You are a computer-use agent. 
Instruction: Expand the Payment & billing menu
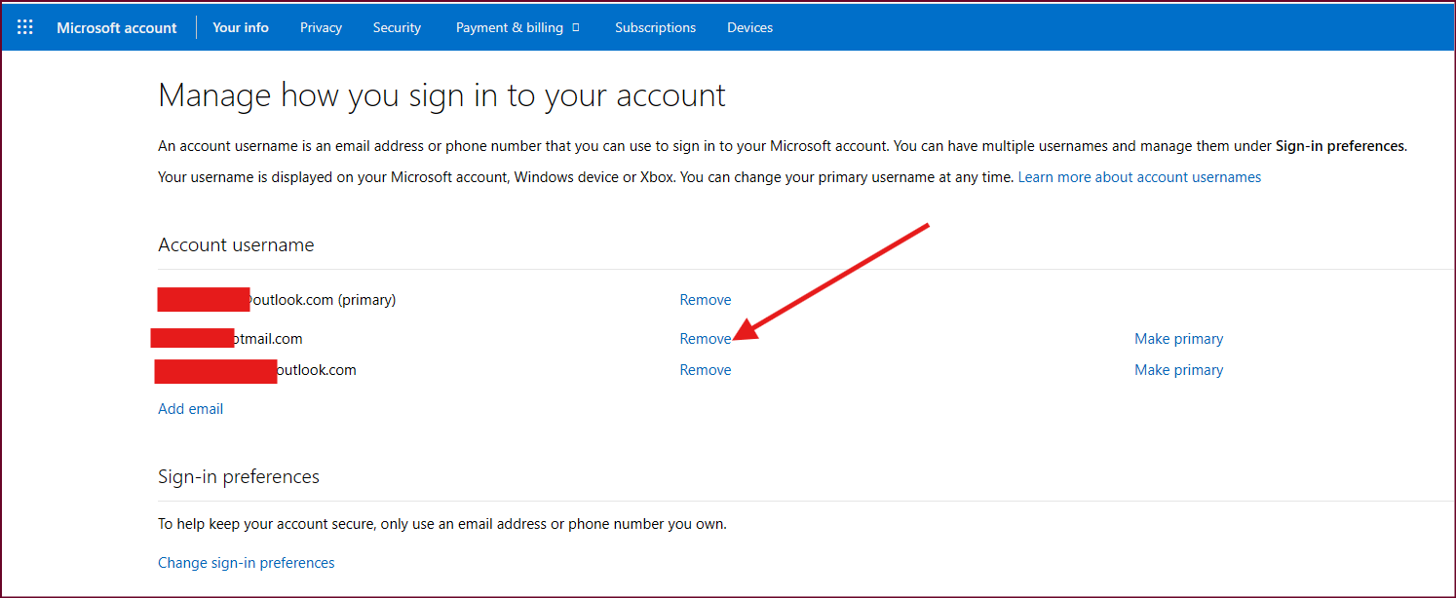[517, 27]
